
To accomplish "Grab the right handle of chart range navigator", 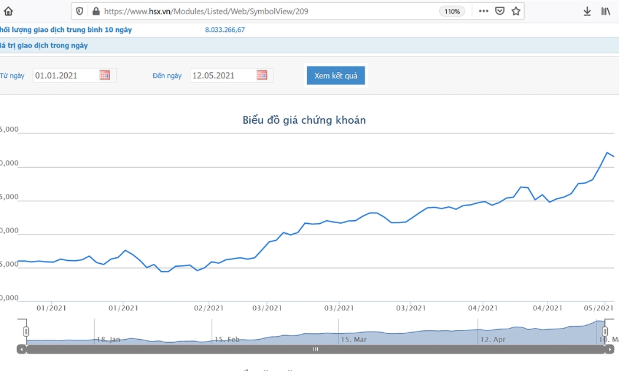I will (605, 331).
